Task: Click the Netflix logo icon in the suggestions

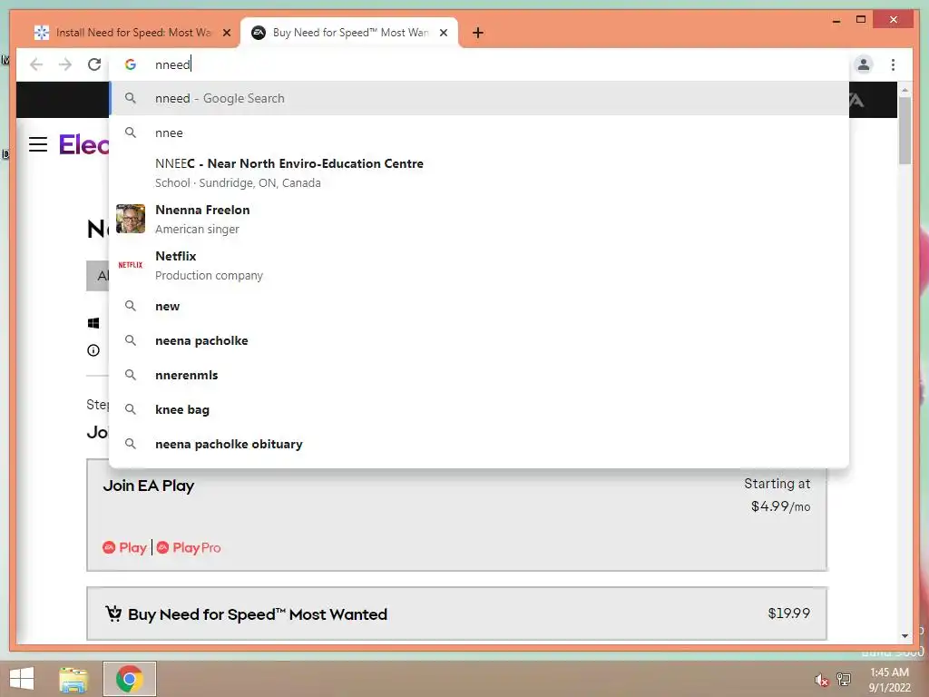Action: pyautogui.click(x=131, y=265)
